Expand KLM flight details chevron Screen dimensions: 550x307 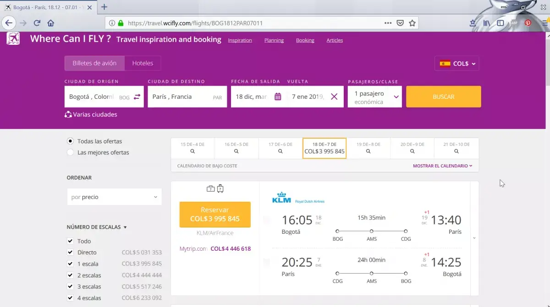(x=474, y=238)
